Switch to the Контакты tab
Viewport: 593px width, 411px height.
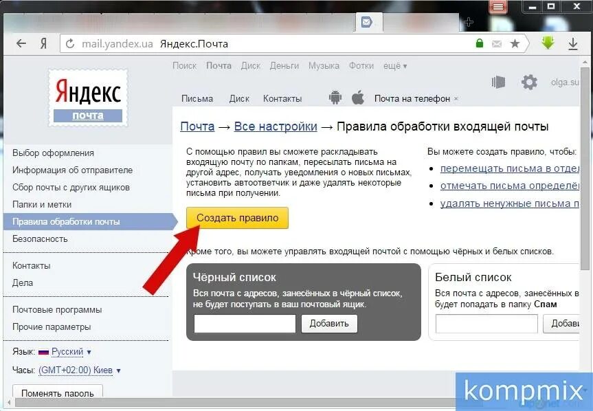pyautogui.click(x=282, y=99)
